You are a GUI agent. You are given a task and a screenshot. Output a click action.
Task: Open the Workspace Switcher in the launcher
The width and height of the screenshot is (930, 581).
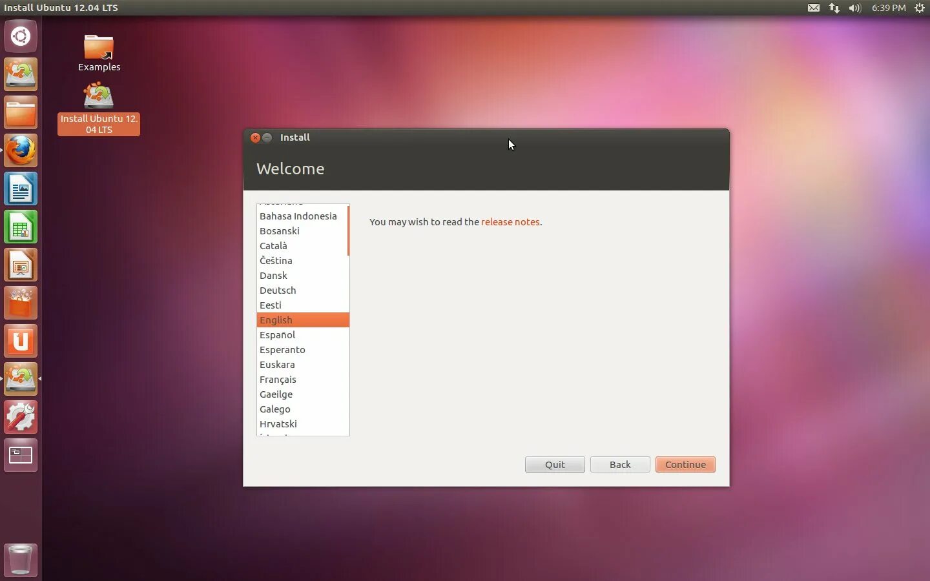point(21,455)
